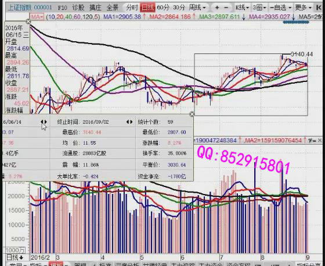The image size is (325, 266).
Task: Close the interval statistics panel
Action: tap(192, 114)
